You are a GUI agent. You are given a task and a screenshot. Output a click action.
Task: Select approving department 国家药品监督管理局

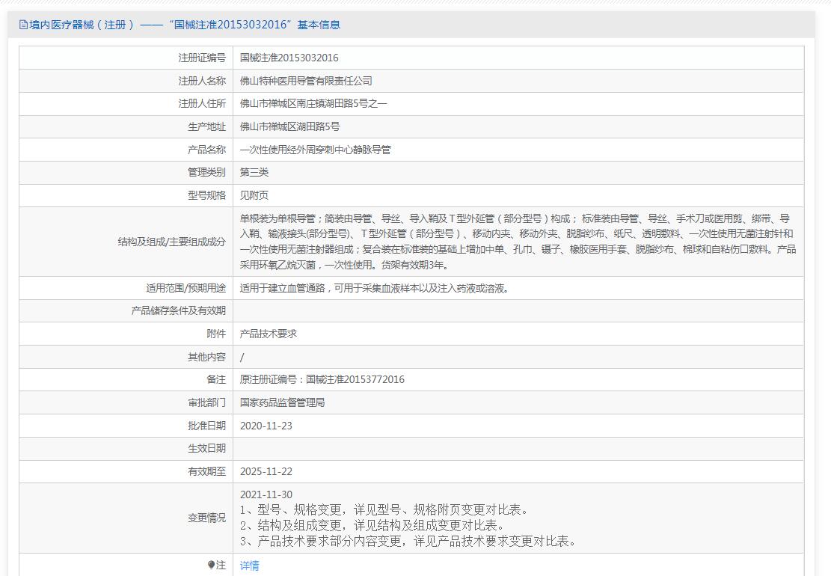point(282,402)
